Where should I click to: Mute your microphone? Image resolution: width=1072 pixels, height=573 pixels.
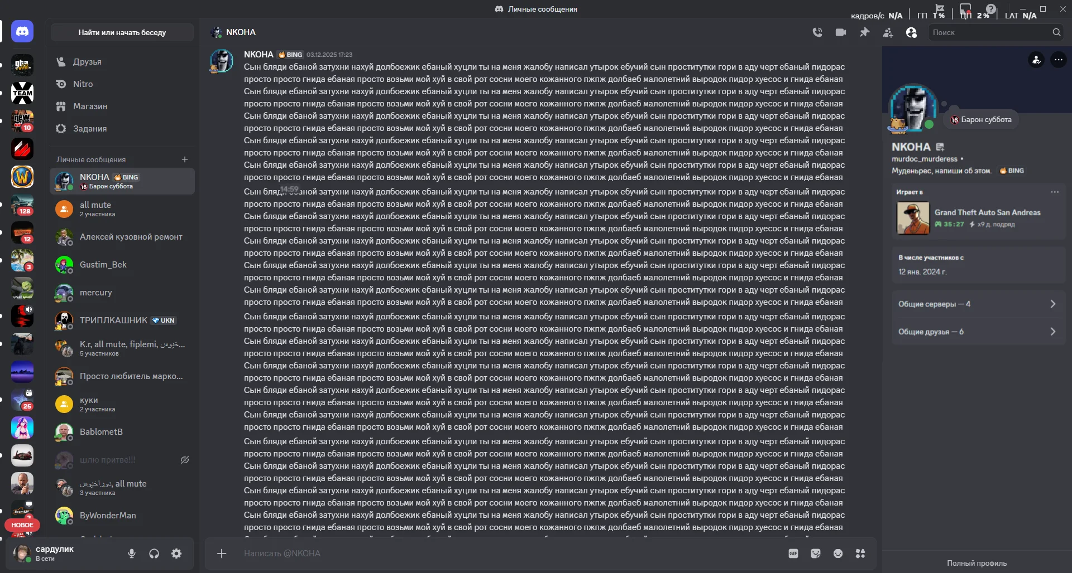pyautogui.click(x=132, y=553)
